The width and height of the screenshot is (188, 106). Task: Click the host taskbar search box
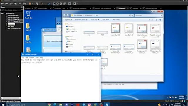pos(26,105)
